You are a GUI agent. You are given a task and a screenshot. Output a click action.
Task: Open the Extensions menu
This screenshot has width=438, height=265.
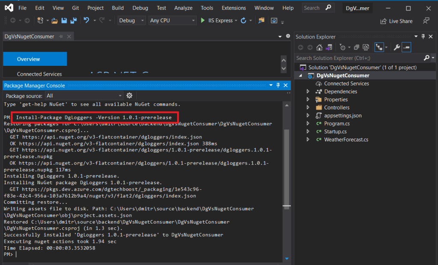click(234, 8)
